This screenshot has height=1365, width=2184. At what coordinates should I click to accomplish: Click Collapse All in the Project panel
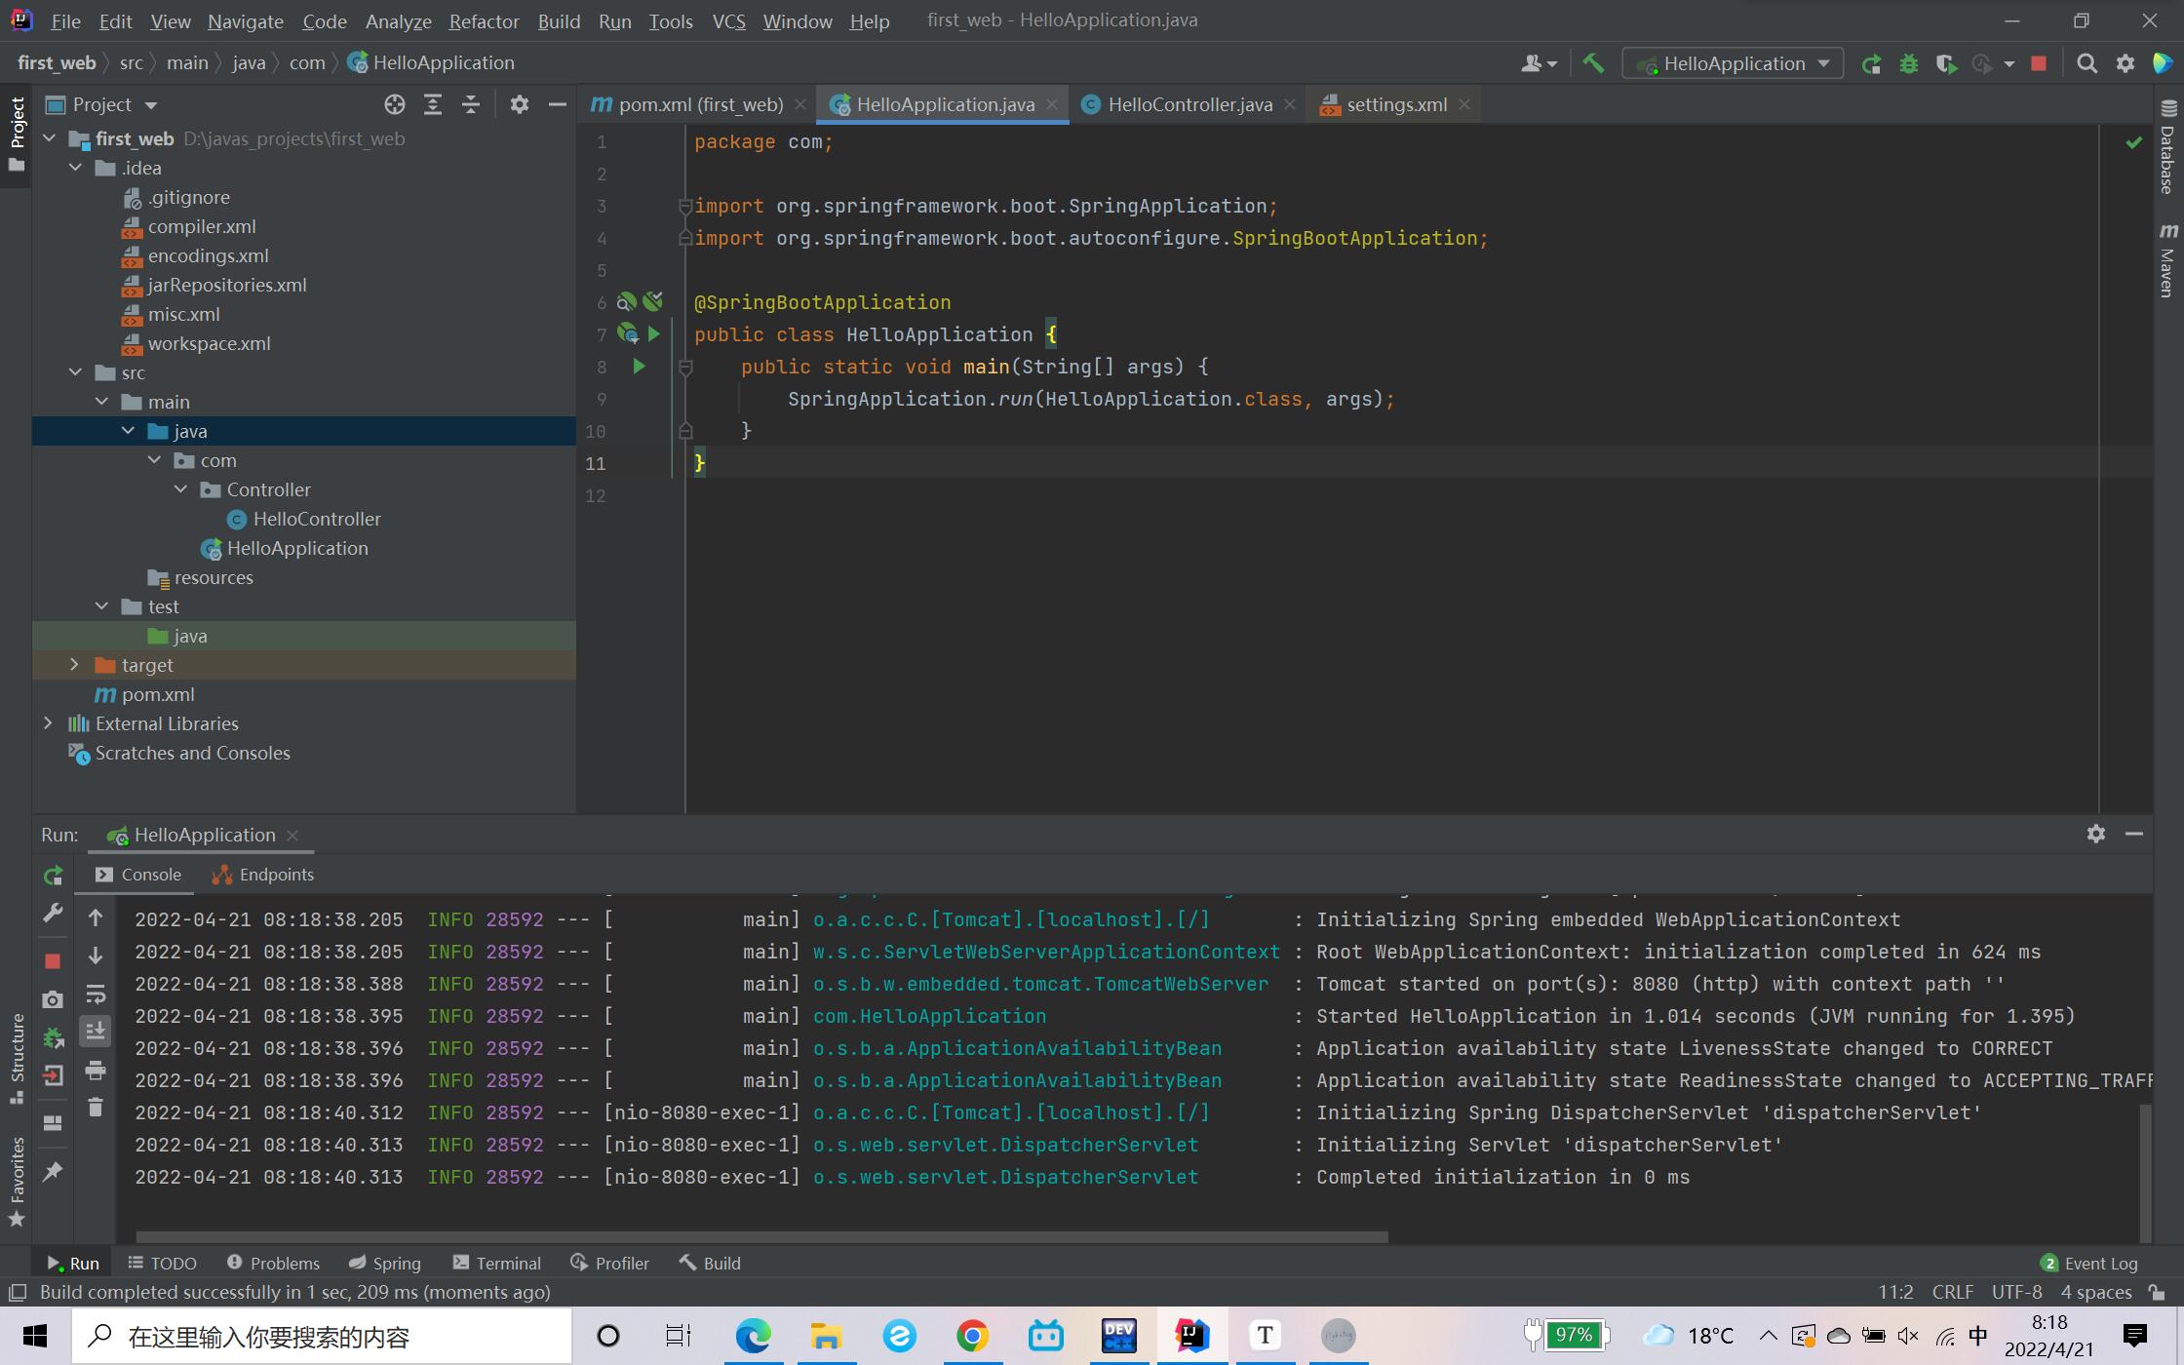(x=471, y=104)
